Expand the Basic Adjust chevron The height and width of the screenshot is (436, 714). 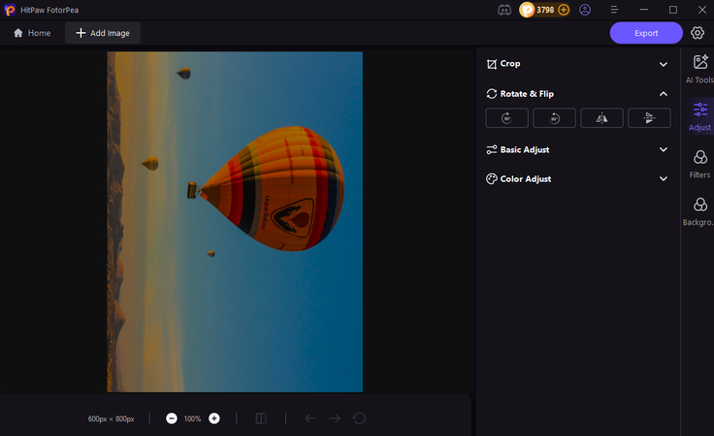664,149
